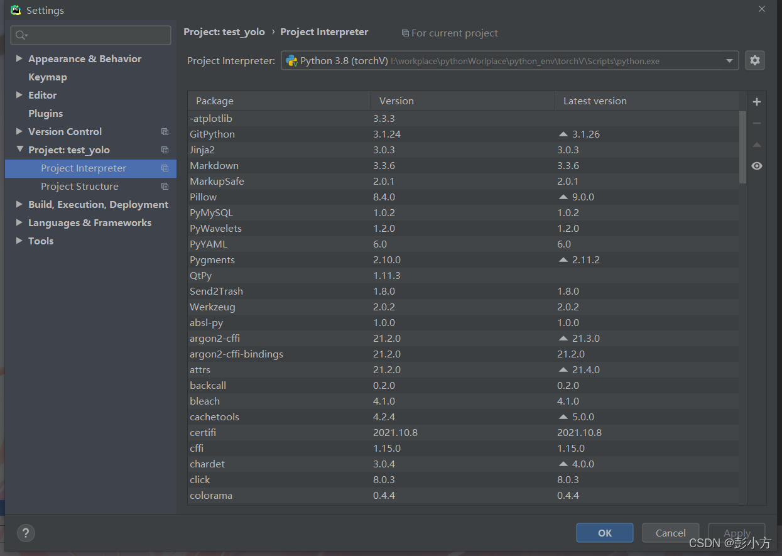Open the Project Interpreter dropdown
Viewport: 782px width, 556px height.
(x=729, y=61)
